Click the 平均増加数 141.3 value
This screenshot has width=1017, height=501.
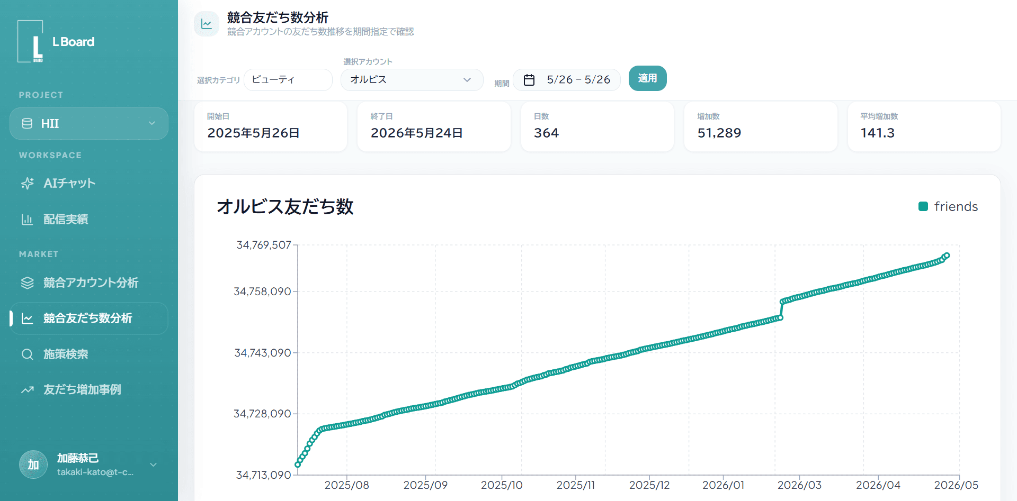(x=877, y=133)
